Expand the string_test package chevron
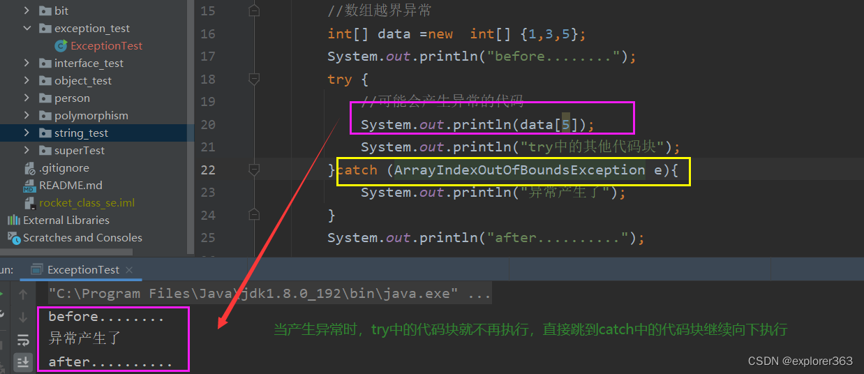This screenshot has height=374, width=864. [x=27, y=133]
